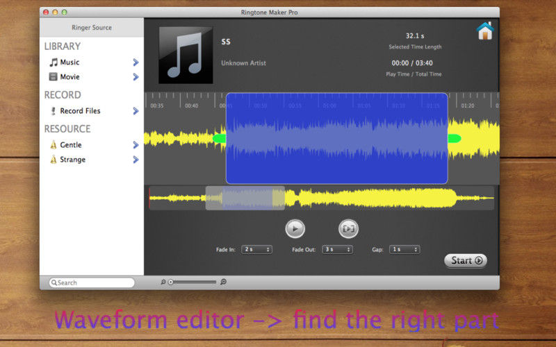The image size is (556, 347).
Task: Click the microphone icon beside Record Files
Action: coord(54,111)
